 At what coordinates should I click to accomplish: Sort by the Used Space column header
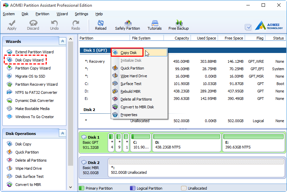[204, 38]
